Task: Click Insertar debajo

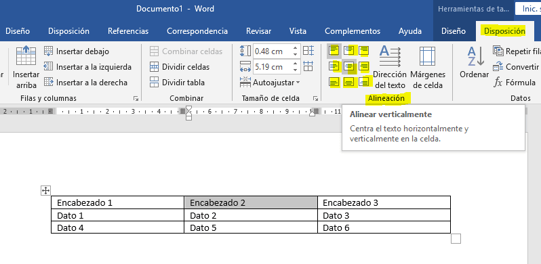Action: pyautogui.click(x=77, y=51)
